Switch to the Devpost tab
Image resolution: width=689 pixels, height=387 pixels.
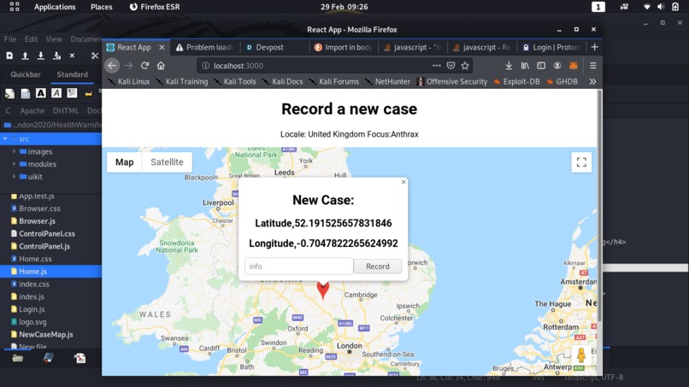pyautogui.click(x=275, y=47)
